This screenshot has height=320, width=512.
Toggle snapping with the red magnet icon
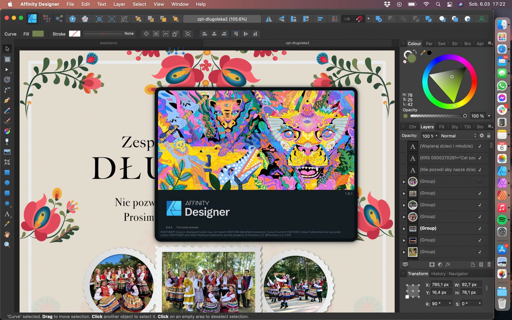coord(359,19)
